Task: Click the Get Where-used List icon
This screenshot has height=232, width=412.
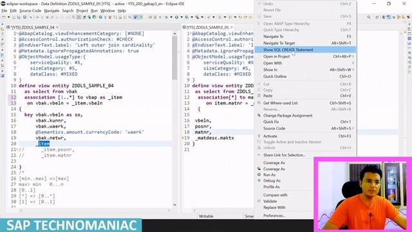Action: pyautogui.click(x=259, y=103)
